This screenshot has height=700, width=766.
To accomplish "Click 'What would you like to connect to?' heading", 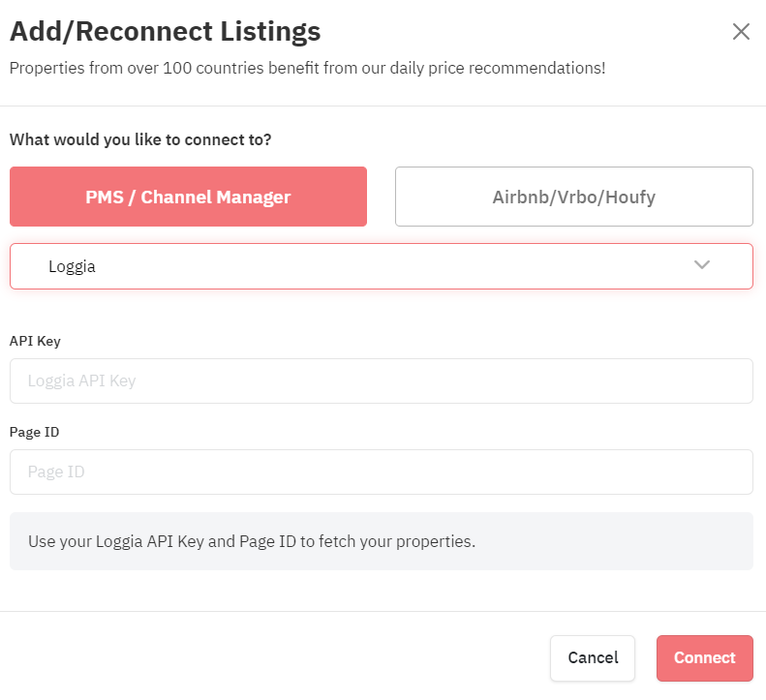I will tap(140, 139).
